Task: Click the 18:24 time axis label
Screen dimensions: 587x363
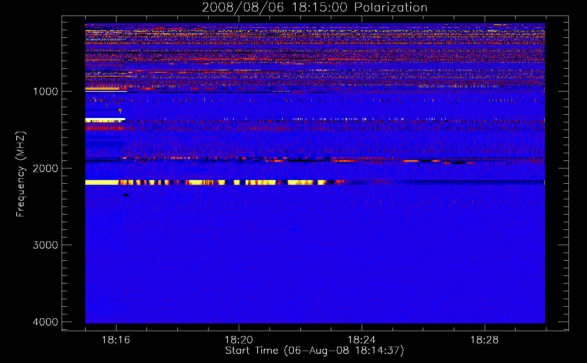Action: tap(362, 340)
